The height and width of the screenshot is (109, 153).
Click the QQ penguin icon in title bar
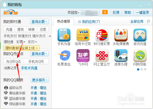pyautogui.click(x=5, y=5)
